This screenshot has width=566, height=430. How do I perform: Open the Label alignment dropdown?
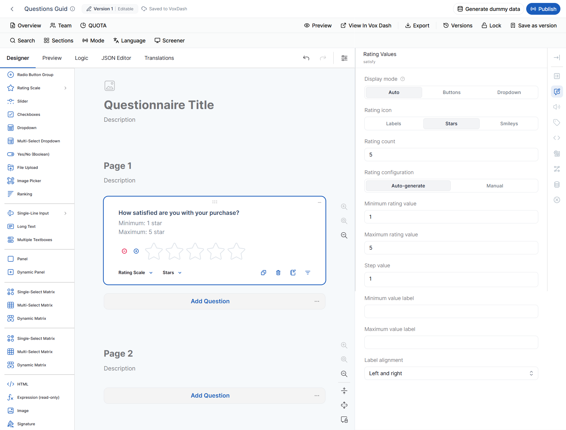[451, 373]
